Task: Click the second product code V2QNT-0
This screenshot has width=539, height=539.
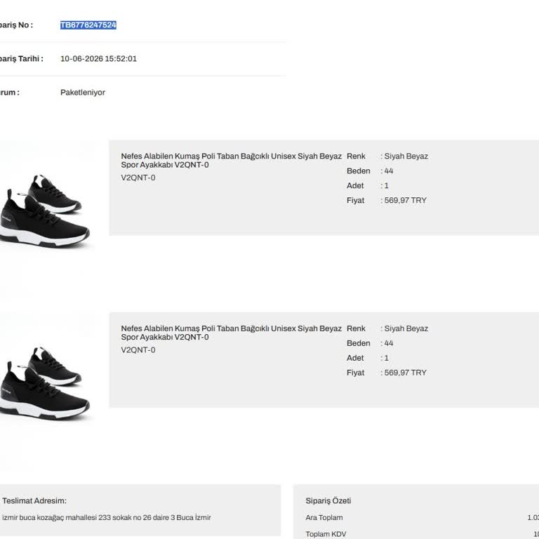Action: pyautogui.click(x=138, y=350)
